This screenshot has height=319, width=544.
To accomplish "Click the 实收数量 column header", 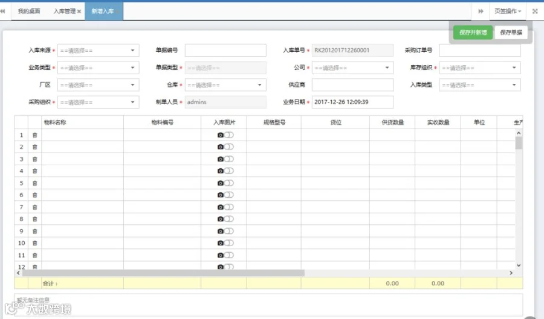I will (x=438, y=122).
